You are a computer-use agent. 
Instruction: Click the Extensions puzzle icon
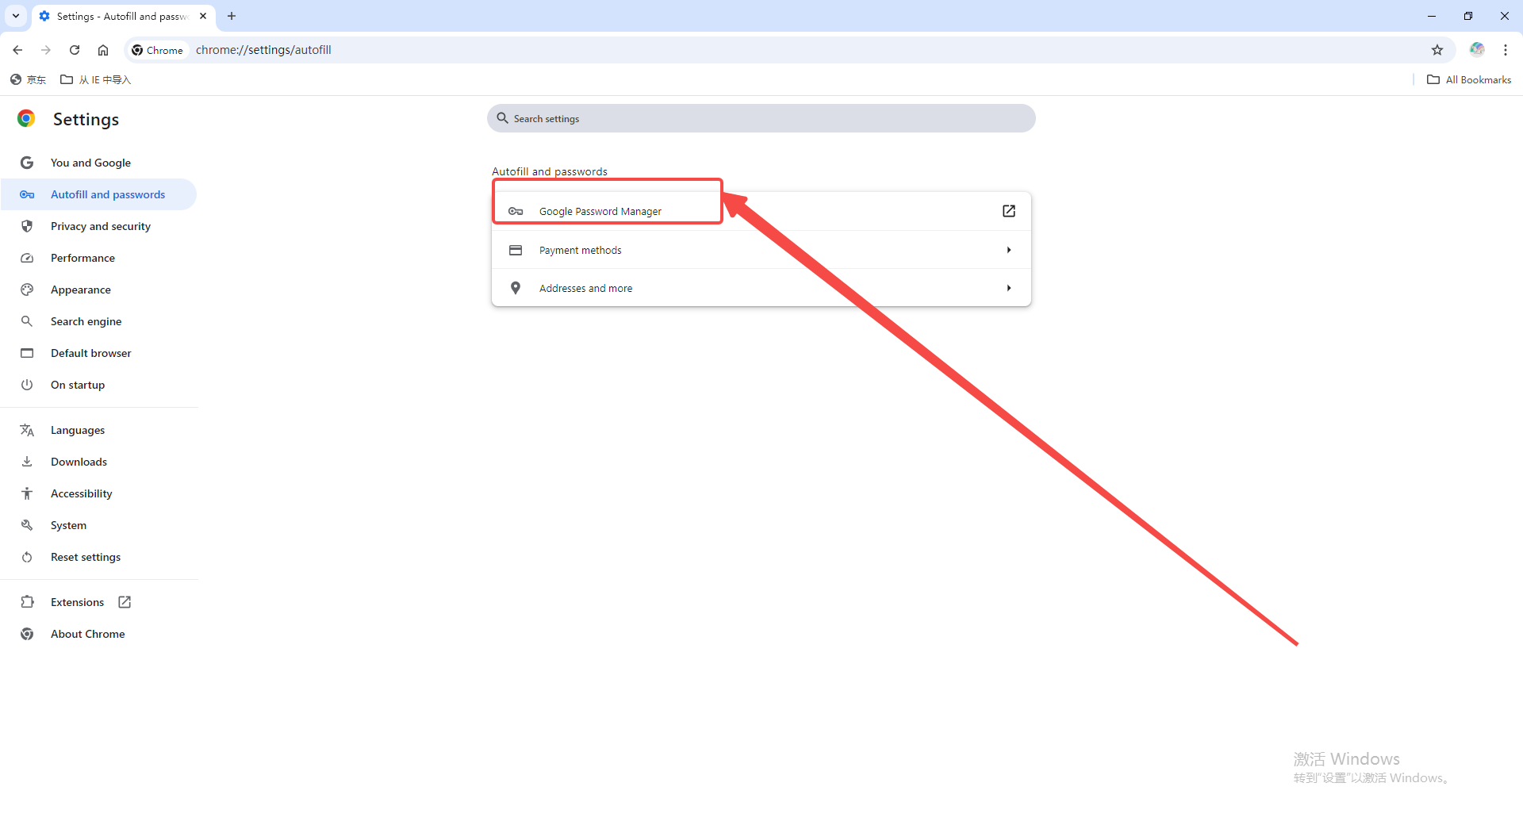tap(27, 602)
